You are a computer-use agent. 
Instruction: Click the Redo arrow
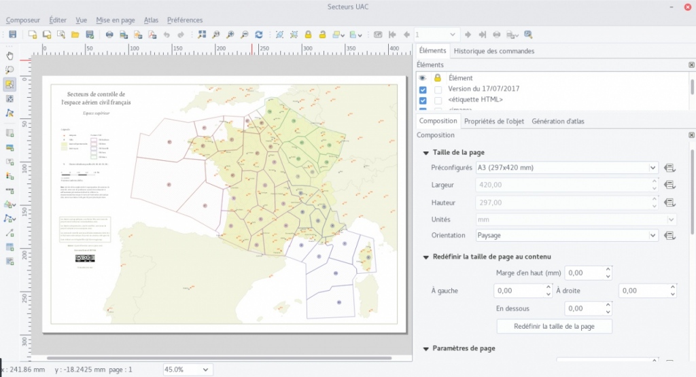click(x=181, y=35)
